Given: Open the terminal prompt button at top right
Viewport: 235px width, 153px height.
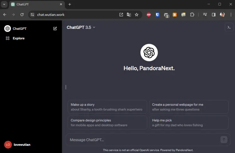Looking at the screenshot, I should (229, 27).
